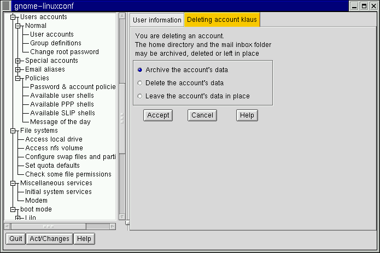
Task: Select Archive the account's data option
Action: tap(140, 70)
